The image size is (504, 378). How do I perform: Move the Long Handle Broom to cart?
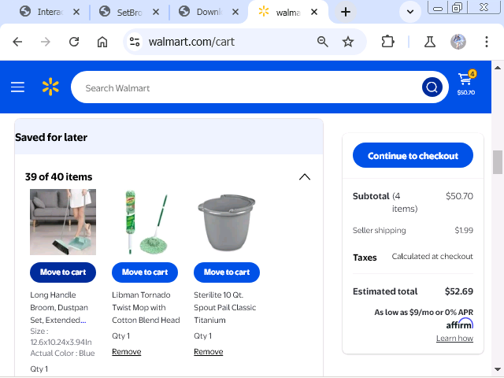[x=63, y=272]
